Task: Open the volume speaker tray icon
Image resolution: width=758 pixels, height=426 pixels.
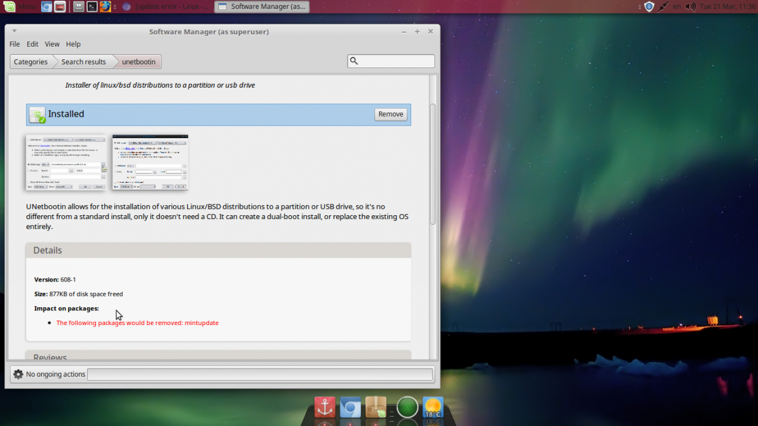Action: pyautogui.click(x=690, y=7)
